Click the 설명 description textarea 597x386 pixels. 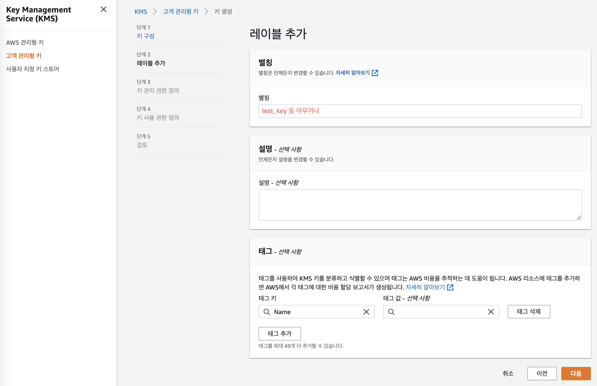point(420,205)
